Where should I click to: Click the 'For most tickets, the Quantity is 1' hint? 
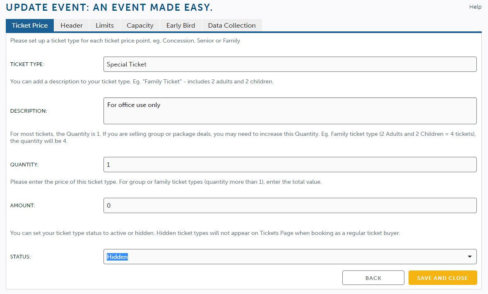[x=243, y=137]
